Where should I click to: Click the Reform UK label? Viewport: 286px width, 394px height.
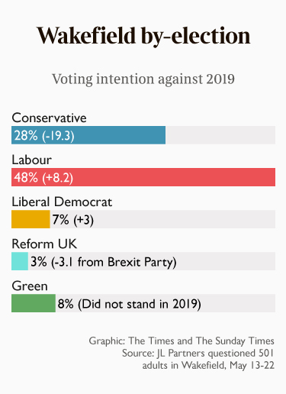44,244
